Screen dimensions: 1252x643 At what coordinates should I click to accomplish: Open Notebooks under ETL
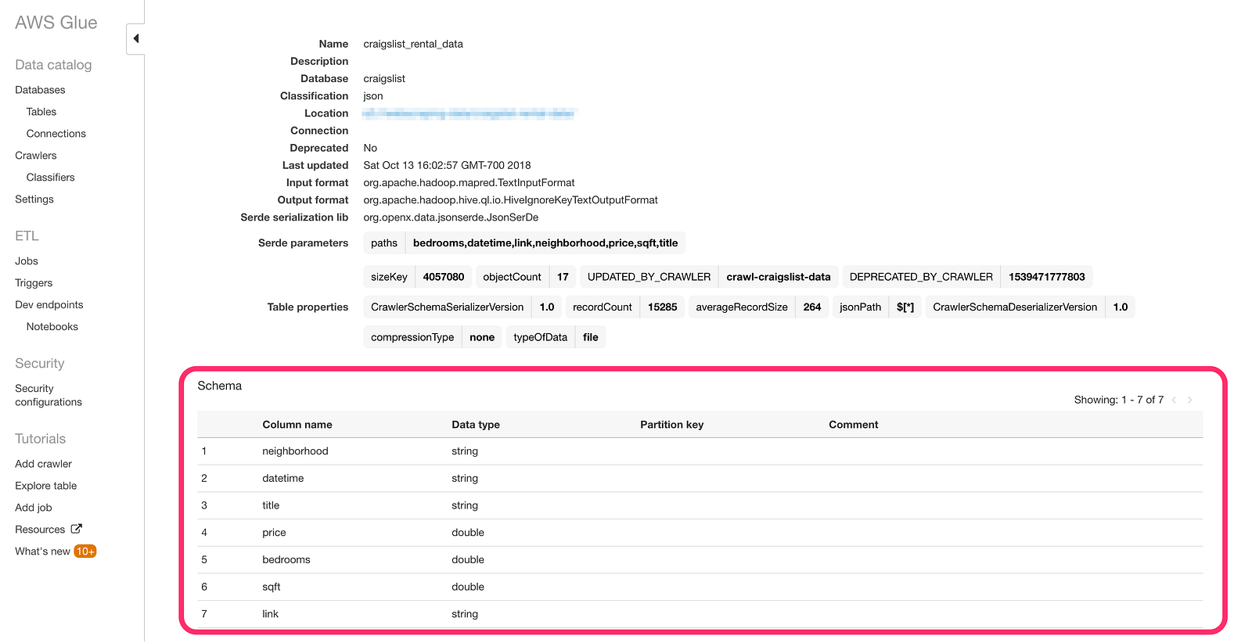click(52, 327)
